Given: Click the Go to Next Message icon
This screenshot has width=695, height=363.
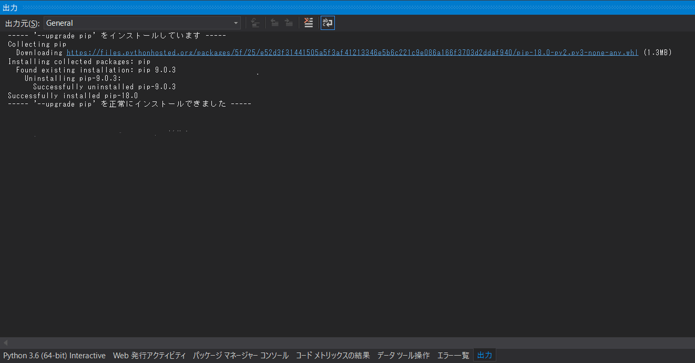Looking at the screenshot, I should tap(289, 23).
